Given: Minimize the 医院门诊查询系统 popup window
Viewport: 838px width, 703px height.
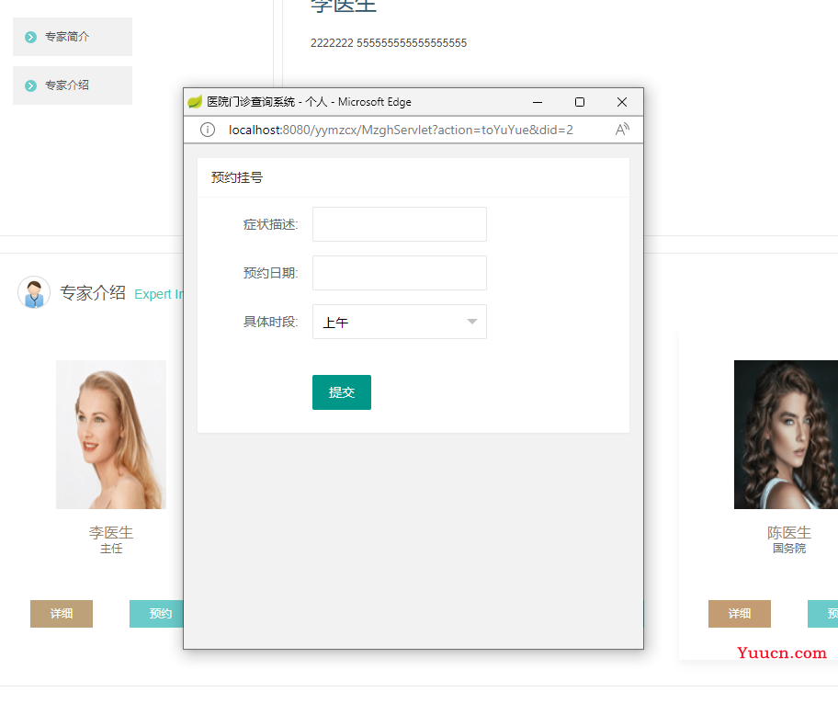Looking at the screenshot, I should pyautogui.click(x=538, y=102).
